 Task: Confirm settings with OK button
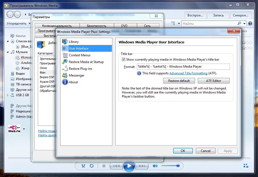[183, 151]
